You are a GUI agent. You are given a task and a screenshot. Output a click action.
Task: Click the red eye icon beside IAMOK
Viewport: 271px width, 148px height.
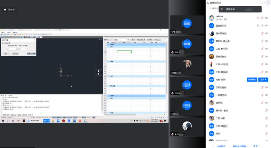click(x=258, y=18)
